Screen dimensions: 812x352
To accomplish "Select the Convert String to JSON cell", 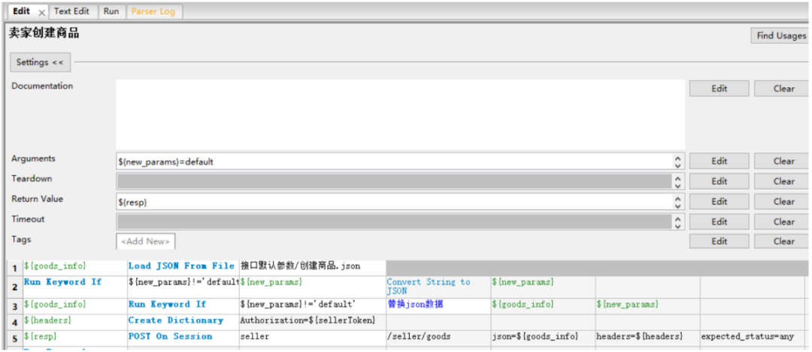I will tap(438, 287).
